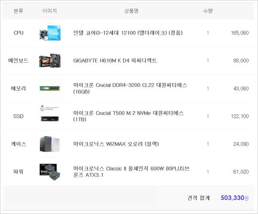Open the Classic II power supply thumbnail
The image size is (258, 214).
50,172
